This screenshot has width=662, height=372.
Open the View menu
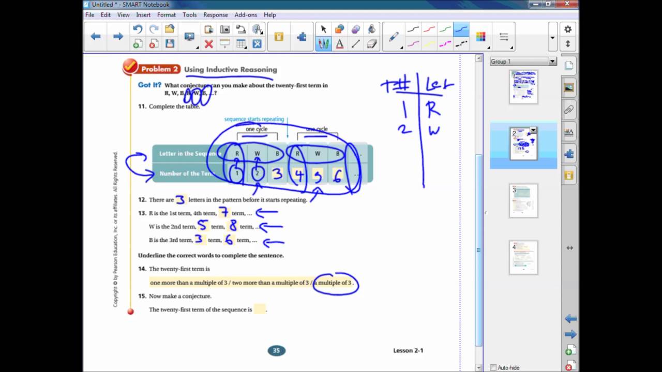pyautogui.click(x=124, y=15)
